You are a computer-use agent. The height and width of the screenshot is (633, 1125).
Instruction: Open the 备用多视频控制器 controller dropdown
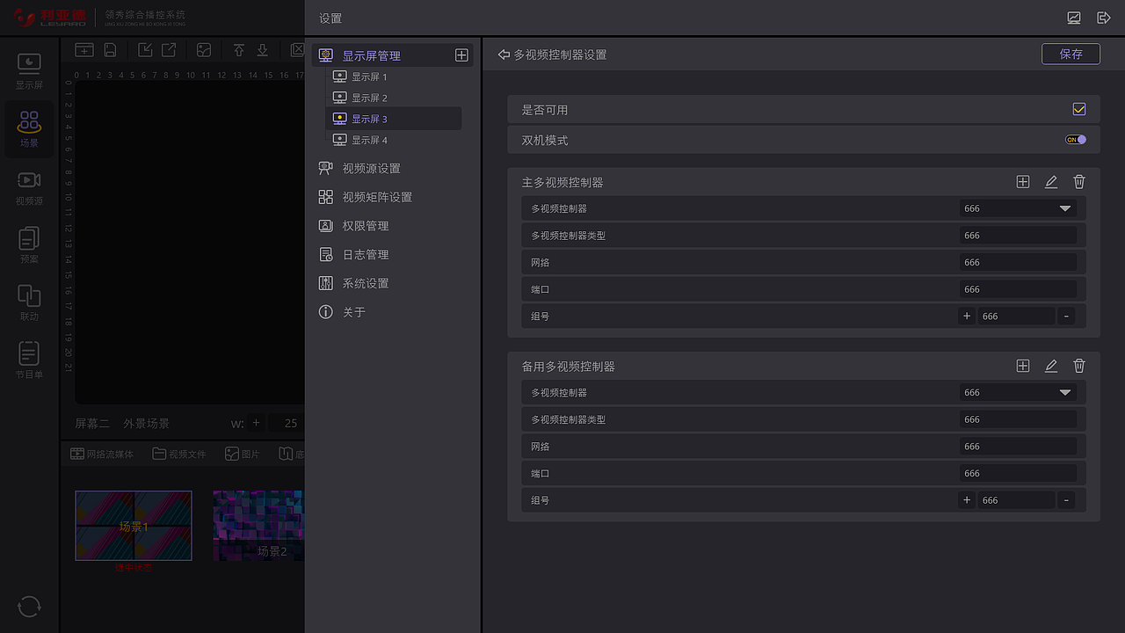tap(1018, 392)
